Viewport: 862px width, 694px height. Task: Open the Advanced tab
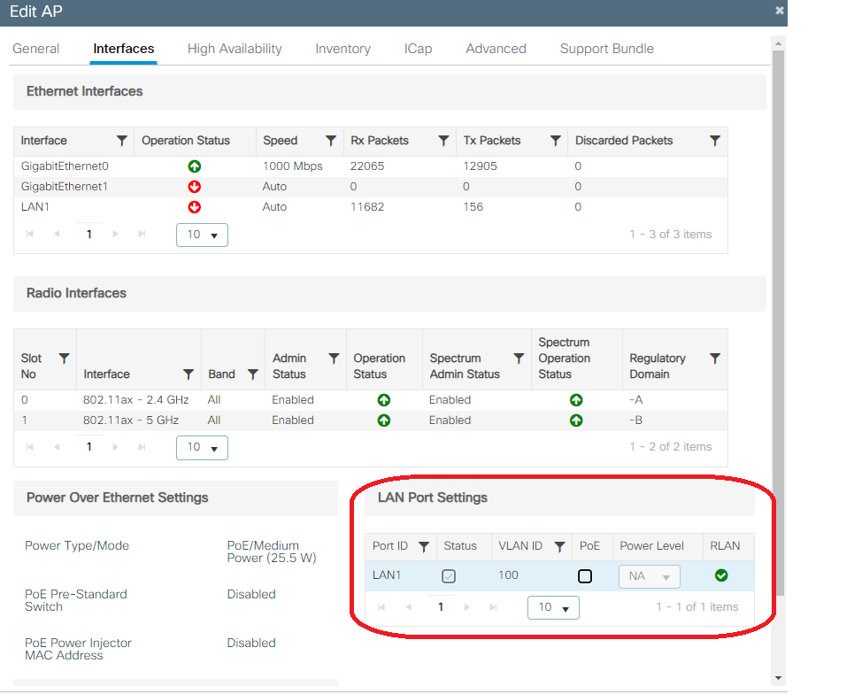(496, 49)
